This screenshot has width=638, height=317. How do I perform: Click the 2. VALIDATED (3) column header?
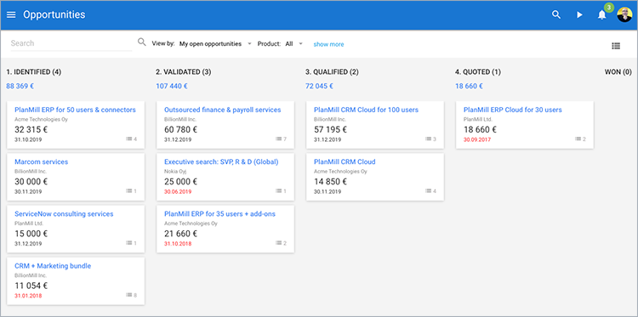pyautogui.click(x=184, y=72)
